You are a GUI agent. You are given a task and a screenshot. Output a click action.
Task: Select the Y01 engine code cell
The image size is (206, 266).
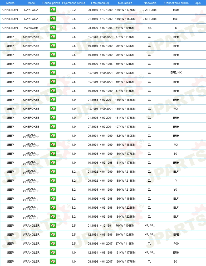pyautogui.click(x=176, y=190)
